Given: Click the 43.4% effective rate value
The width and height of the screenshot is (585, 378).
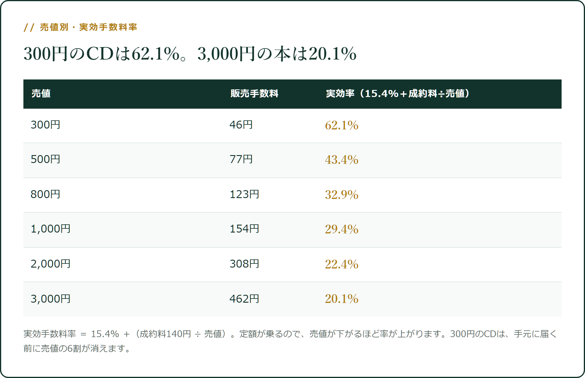Looking at the screenshot, I should click(x=342, y=160).
